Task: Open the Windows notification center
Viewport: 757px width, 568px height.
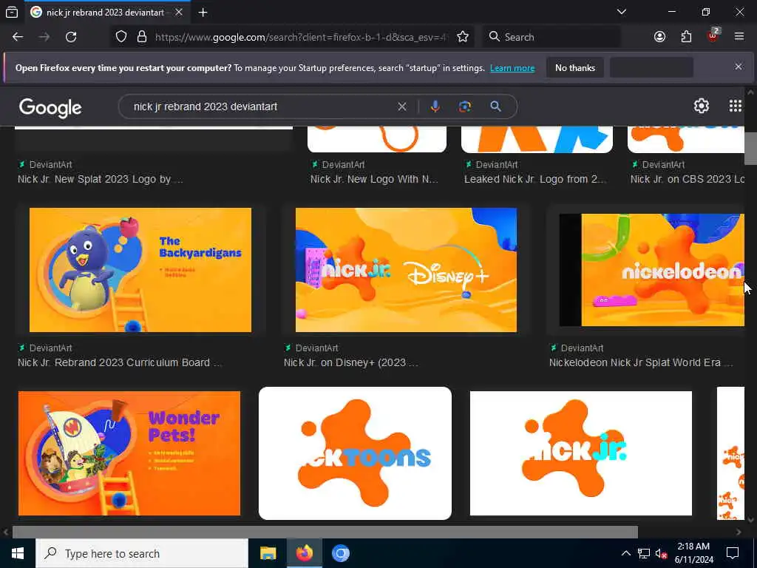Action: click(x=733, y=553)
